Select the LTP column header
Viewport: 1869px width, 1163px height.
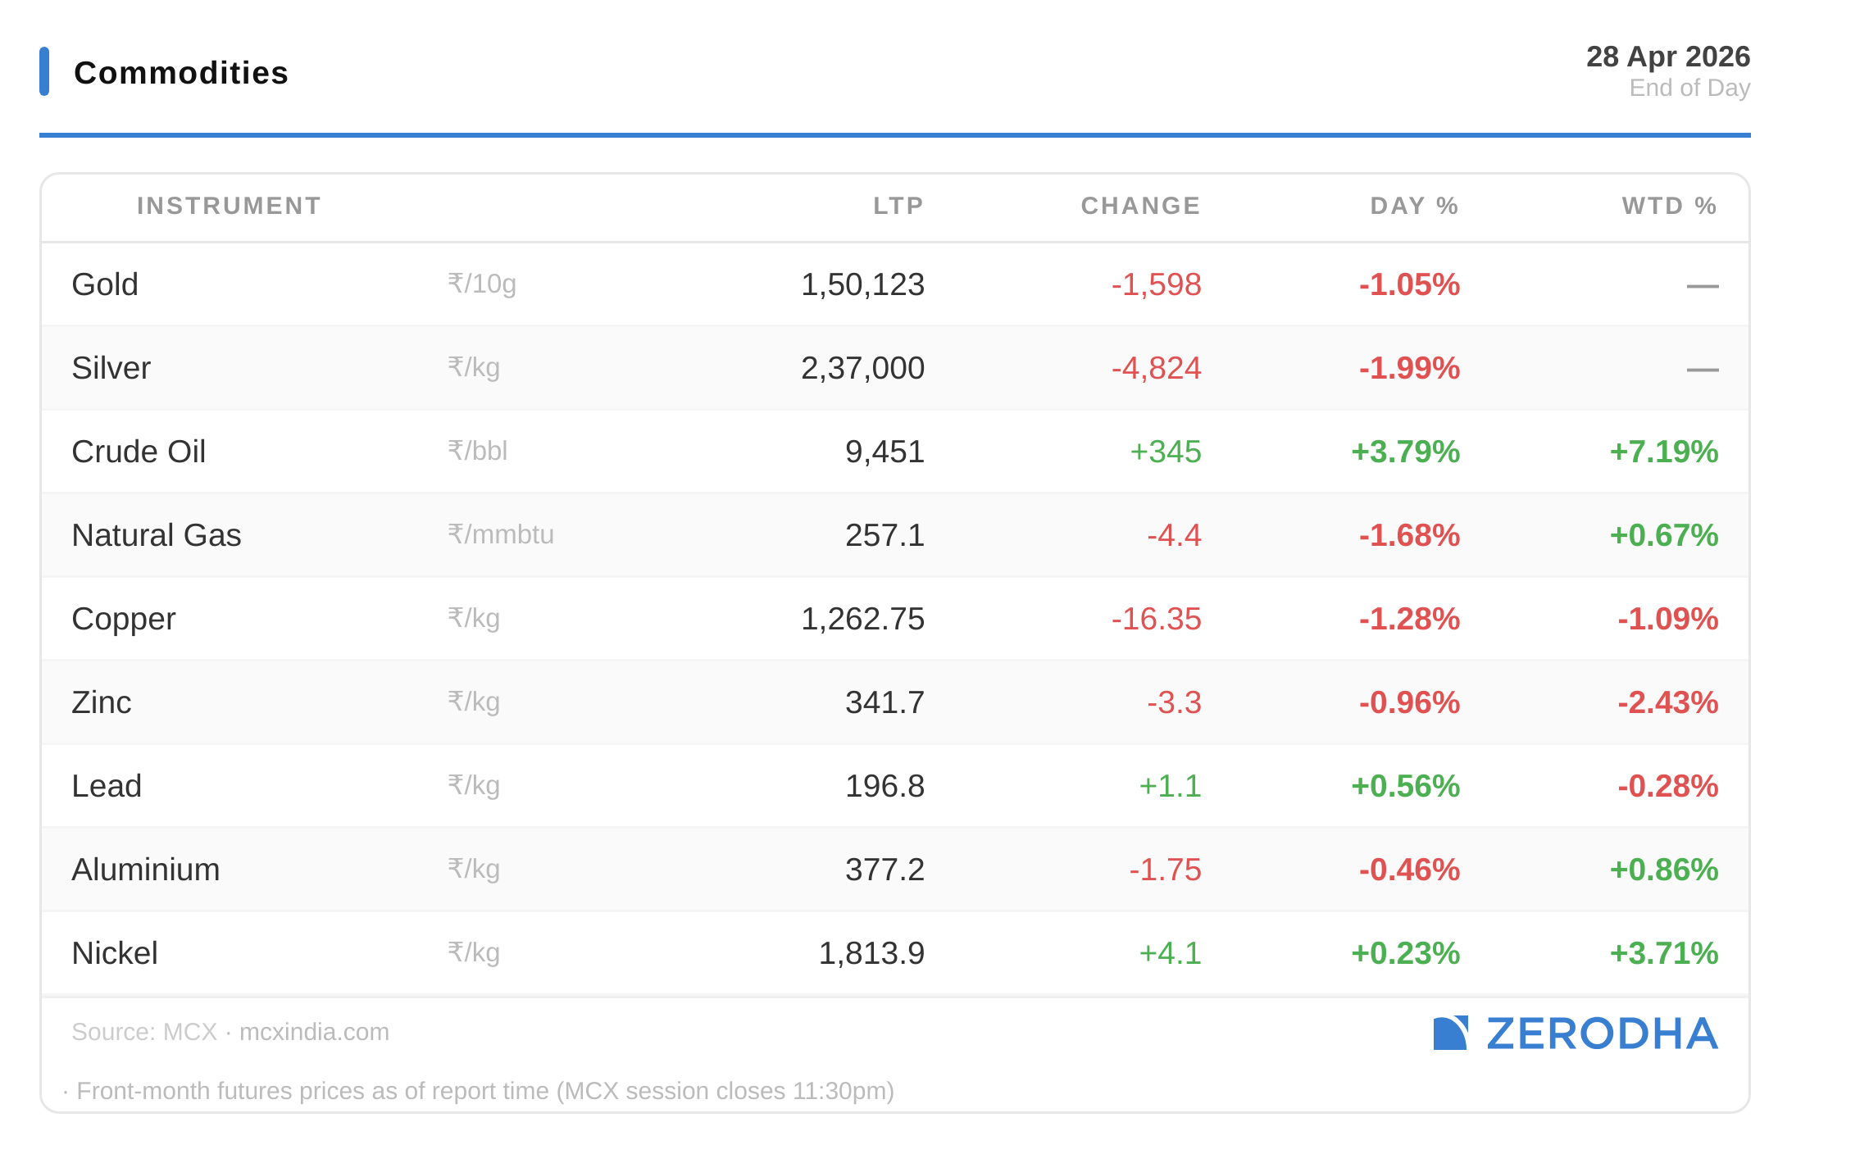tap(898, 206)
